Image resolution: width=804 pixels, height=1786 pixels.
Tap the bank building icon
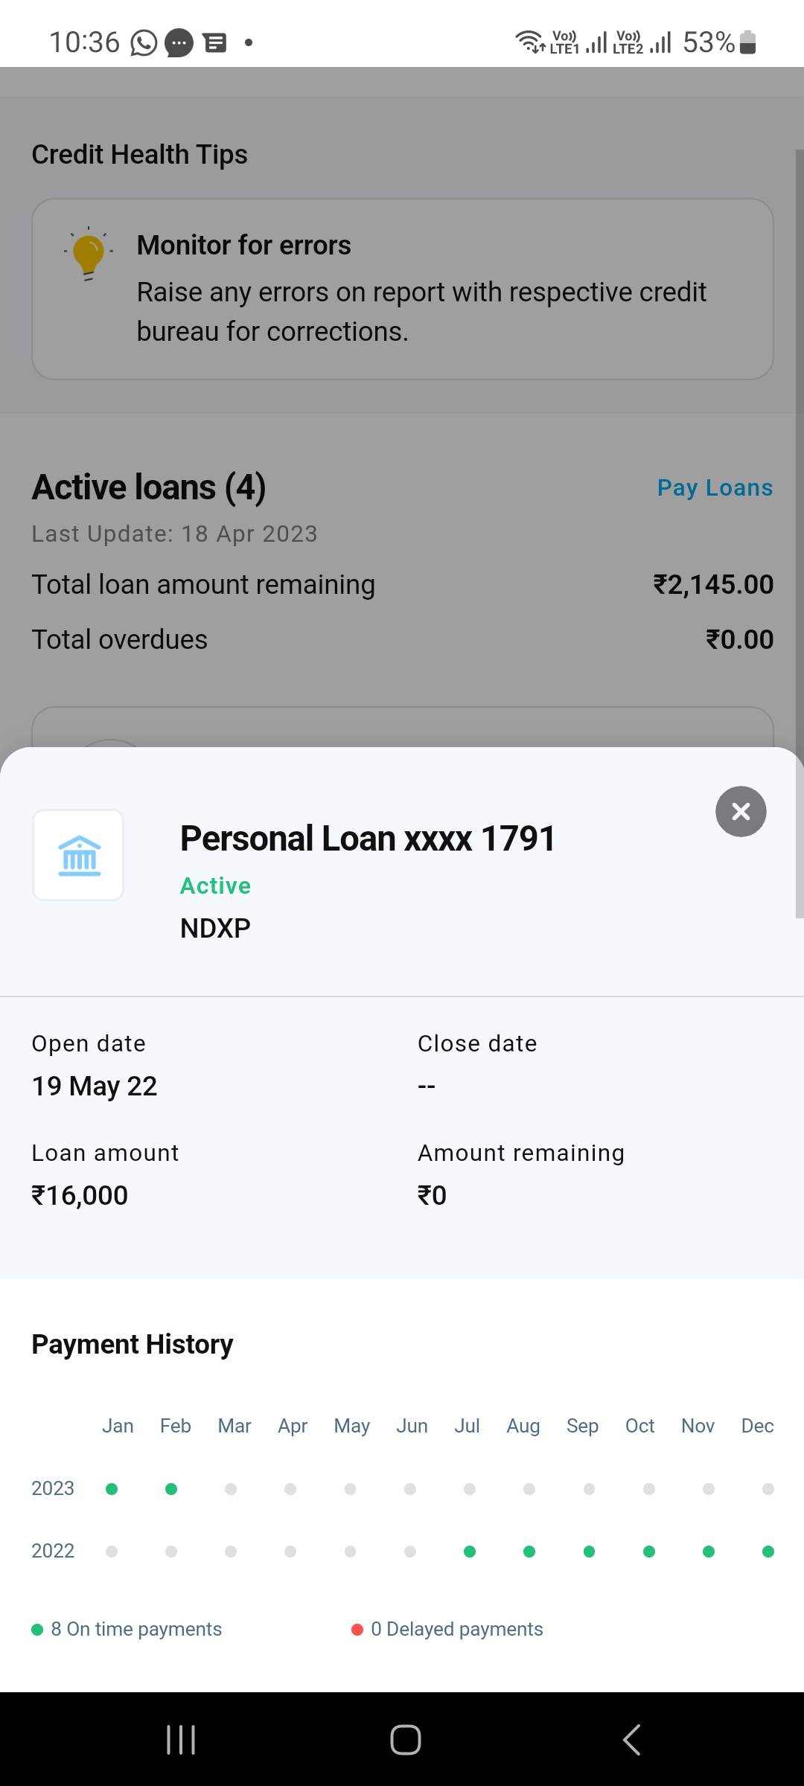79,855
